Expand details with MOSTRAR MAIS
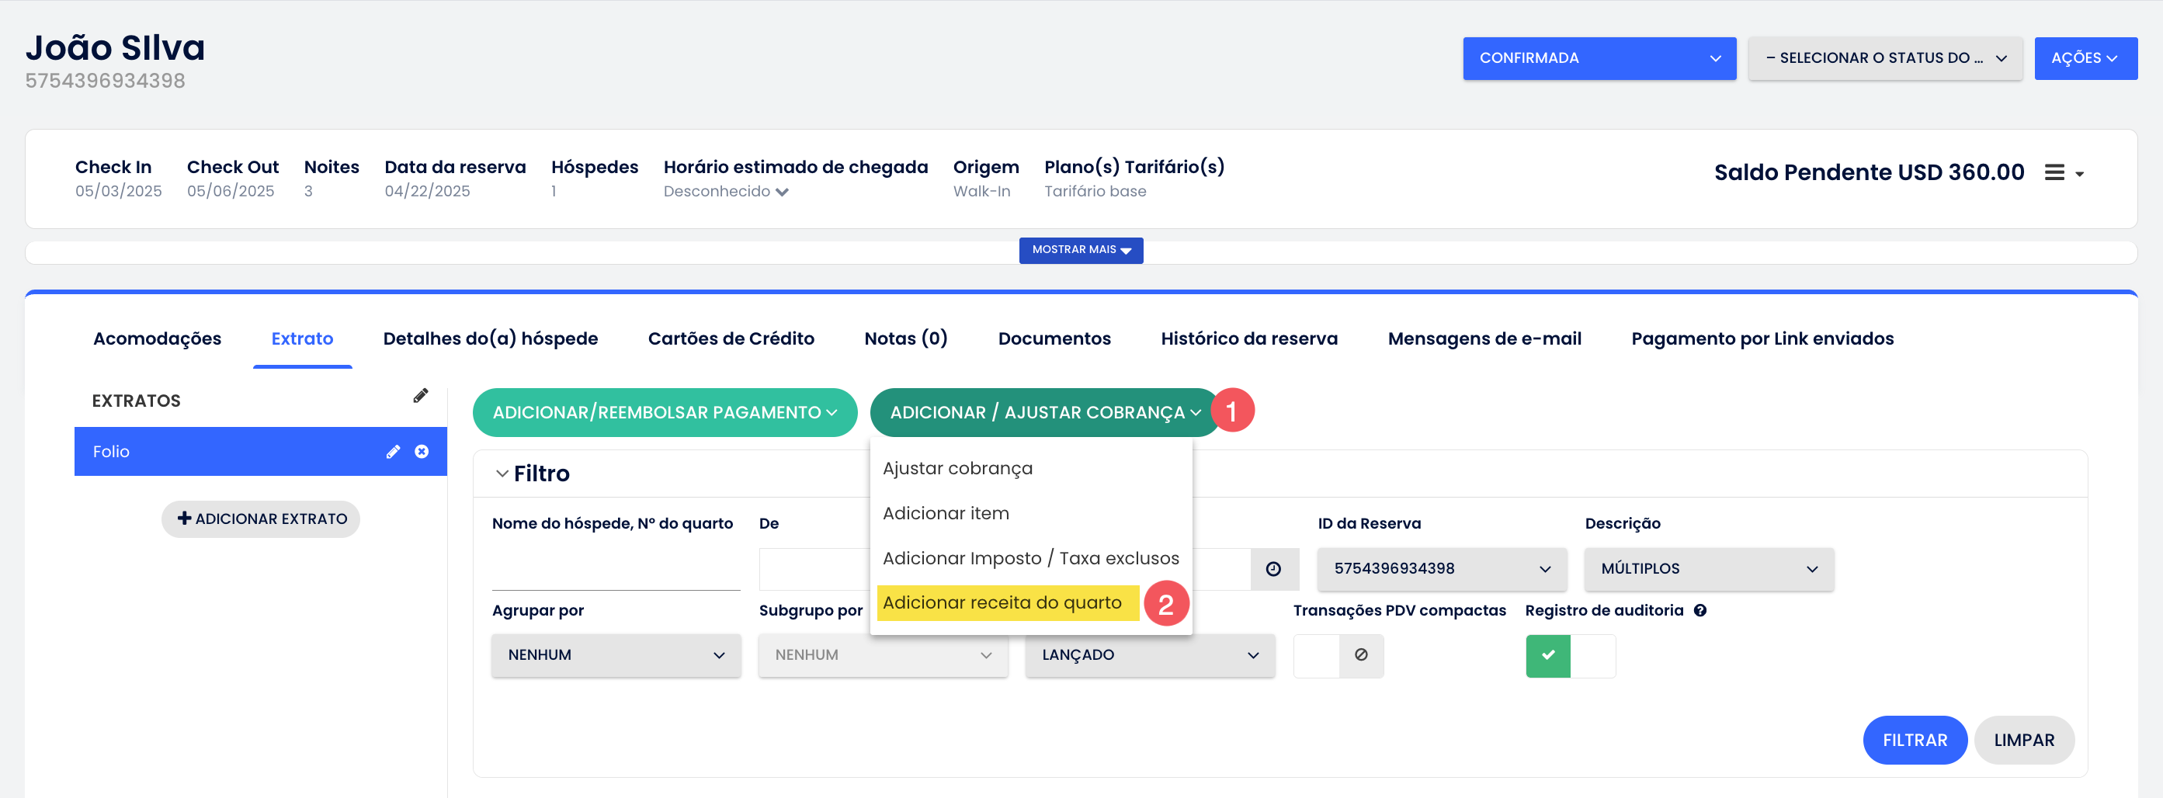 (x=1081, y=250)
